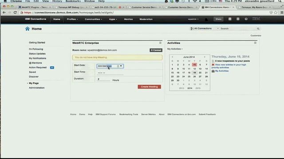The height and width of the screenshot is (159, 284).
Task: Open My Activities dropdown
Action: pyautogui.click(x=175, y=49)
